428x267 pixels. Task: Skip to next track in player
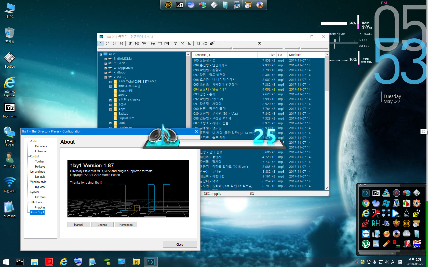[x=122, y=43]
